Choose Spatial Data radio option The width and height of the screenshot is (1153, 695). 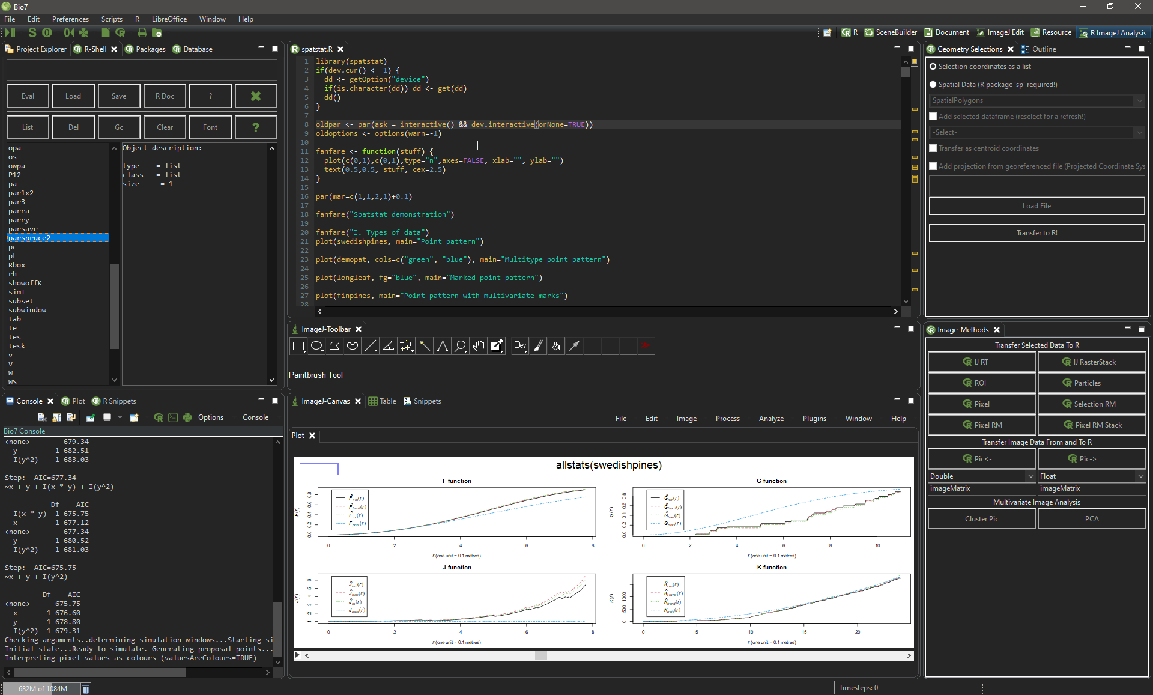tap(933, 85)
